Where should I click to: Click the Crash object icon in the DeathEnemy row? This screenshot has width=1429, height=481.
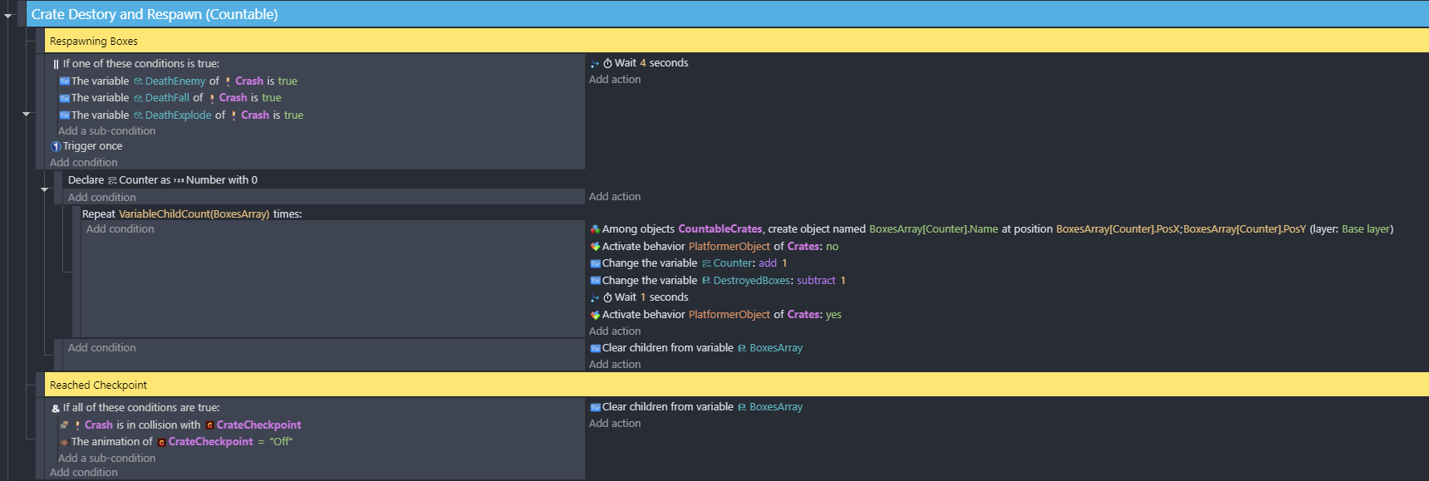(x=228, y=81)
